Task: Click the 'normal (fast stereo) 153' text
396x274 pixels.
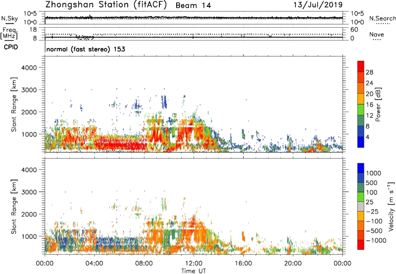Action: (86, 49)
